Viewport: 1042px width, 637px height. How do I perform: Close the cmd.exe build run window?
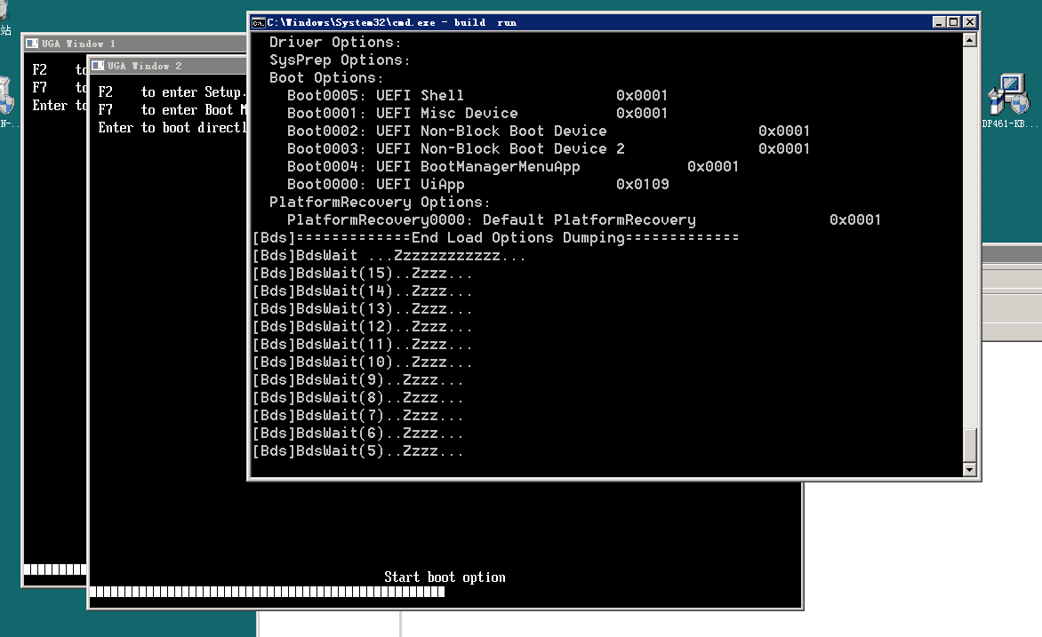970,22
